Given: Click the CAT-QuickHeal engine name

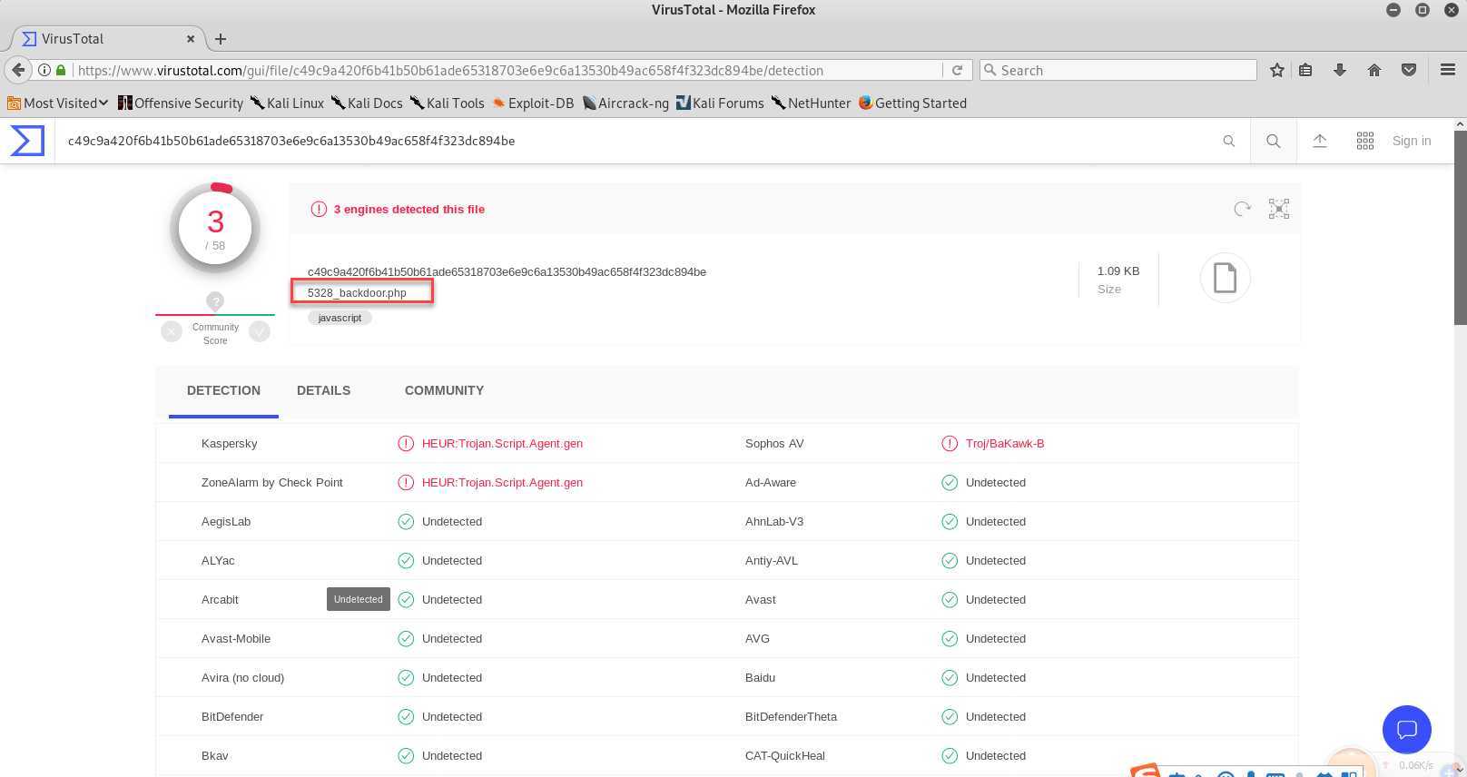Looking at the screenshot, I should click(x=785, y=755).
